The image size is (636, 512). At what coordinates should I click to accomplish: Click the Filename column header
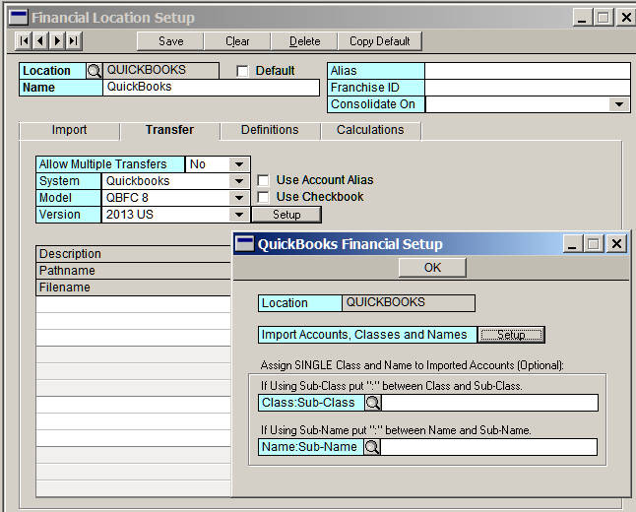[x=134, y=288]
